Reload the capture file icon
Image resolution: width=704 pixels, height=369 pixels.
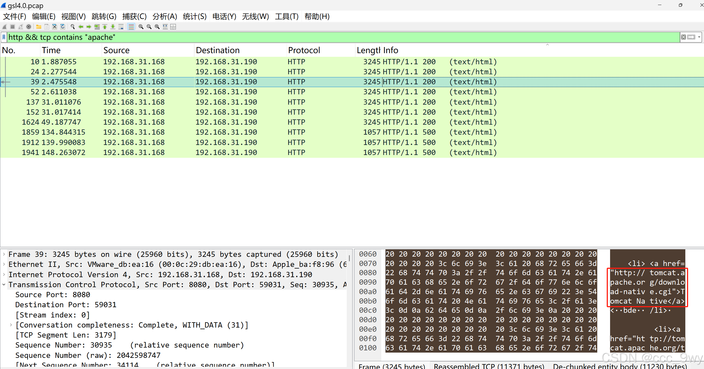[63, 27]
